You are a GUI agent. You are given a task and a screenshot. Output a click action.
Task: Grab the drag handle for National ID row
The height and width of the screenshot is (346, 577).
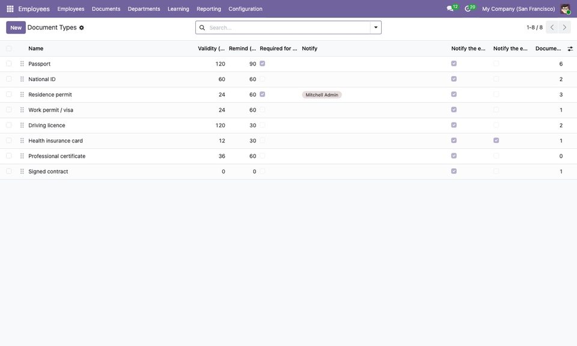point(22,79)
